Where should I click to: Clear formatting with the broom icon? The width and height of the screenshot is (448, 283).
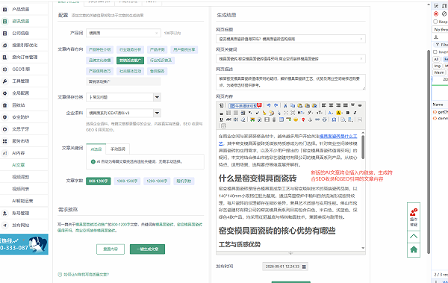point(264,113)
